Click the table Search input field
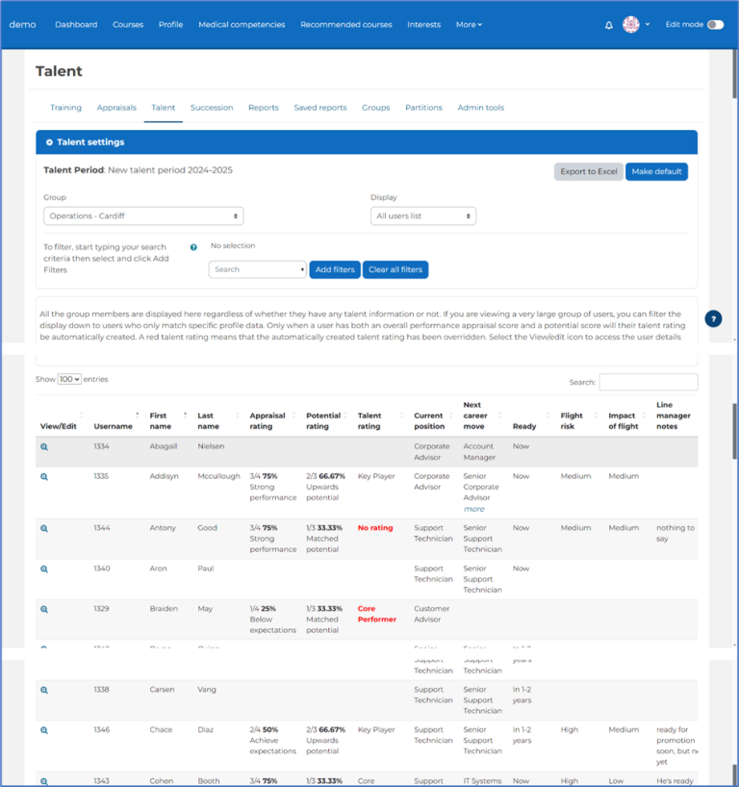The height and width of the screenshot is (787, 739). 649,382
